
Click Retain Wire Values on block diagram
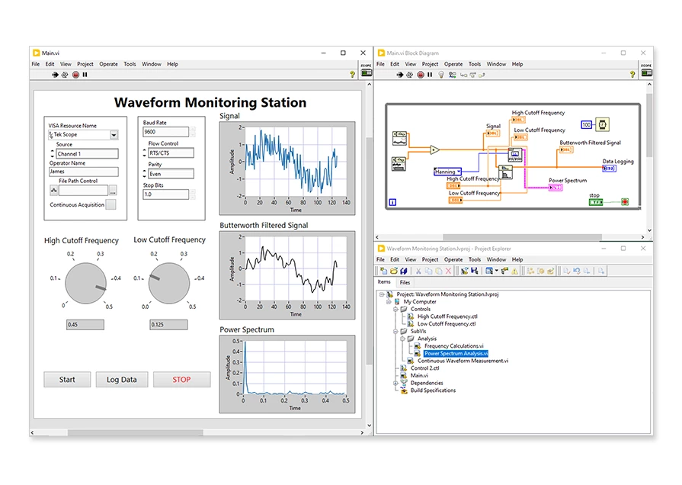click(452, 75)
